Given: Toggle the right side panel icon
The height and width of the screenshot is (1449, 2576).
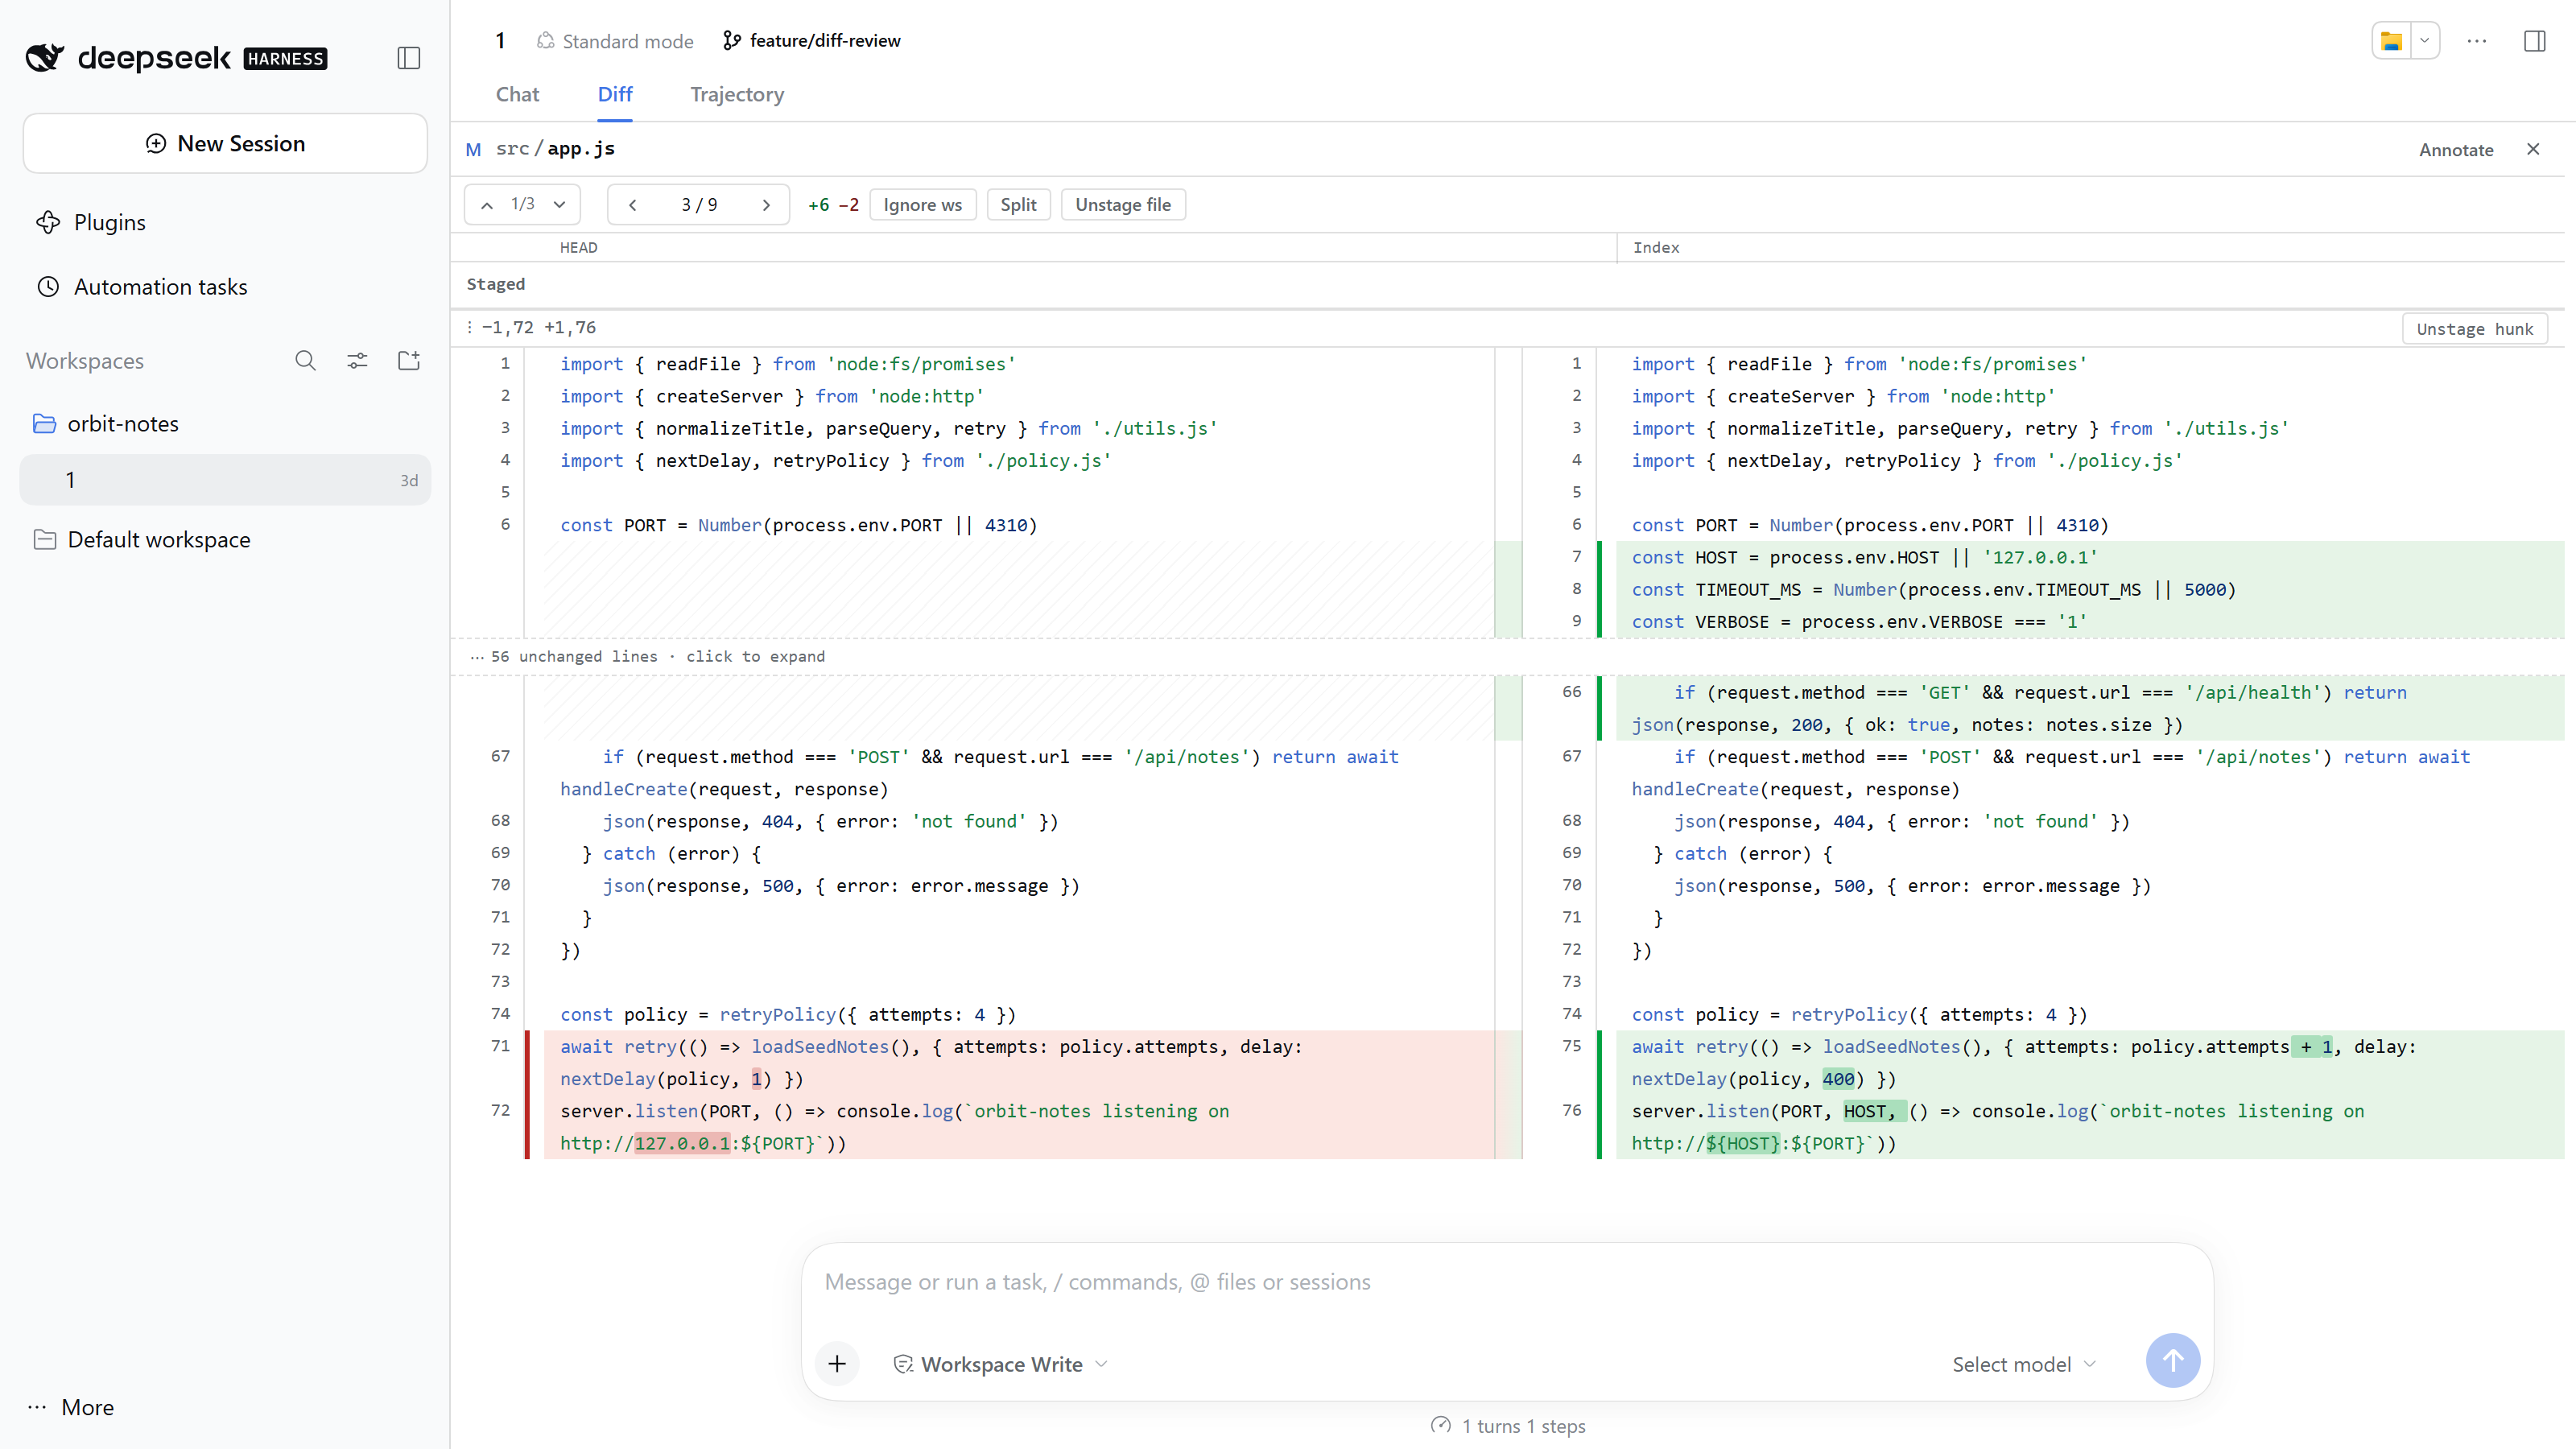Looking at the screenshot, I should tap(2535, 41).
